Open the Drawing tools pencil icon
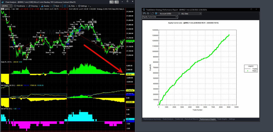The image size is (273, 132). pos(30,6)
